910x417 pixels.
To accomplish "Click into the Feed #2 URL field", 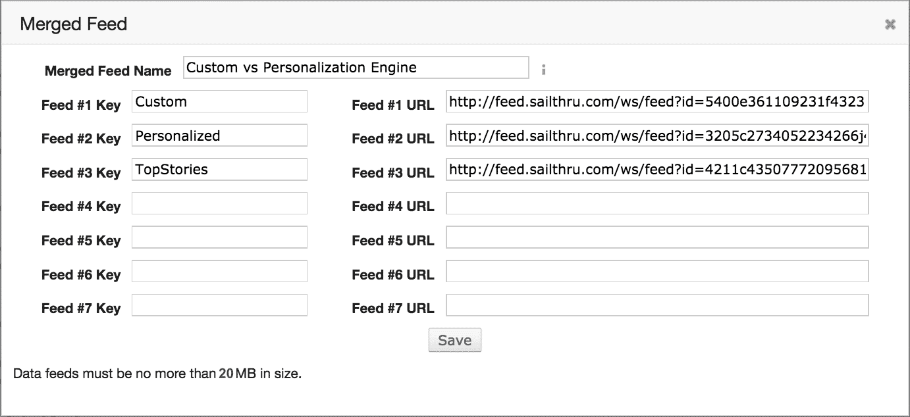I will (657, 135).
